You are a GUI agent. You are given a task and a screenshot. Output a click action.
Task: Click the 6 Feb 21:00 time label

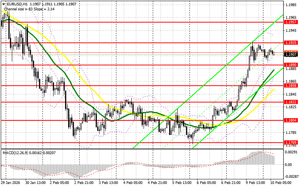[x=231, y=183]
